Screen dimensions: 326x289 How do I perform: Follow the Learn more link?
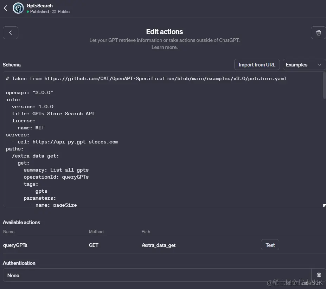click(165, 47)
